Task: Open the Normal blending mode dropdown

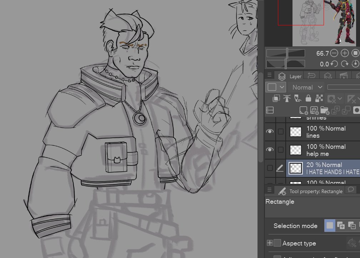Action: pos(305,87)
